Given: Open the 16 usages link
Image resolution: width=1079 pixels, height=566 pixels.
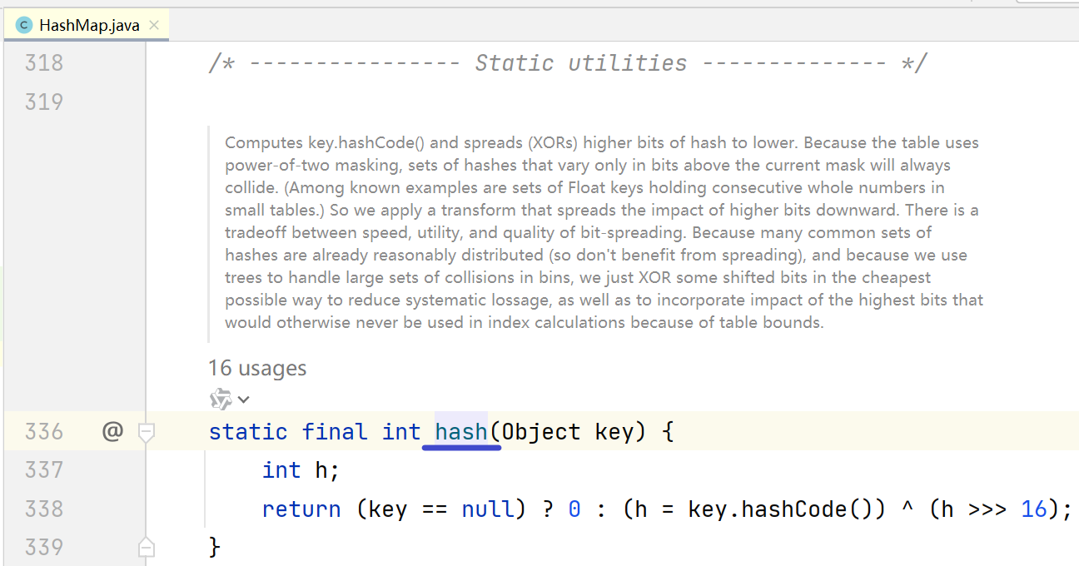Looking at the screenshot, I should 257,368.
